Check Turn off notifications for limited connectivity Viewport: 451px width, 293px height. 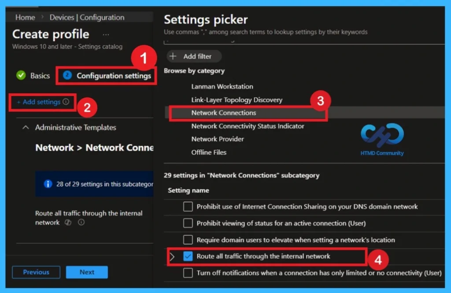pos(188,273)
